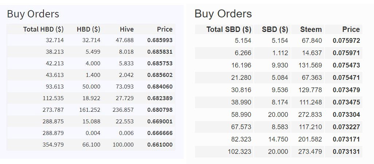Select the order with price 0.075473
374x164 pixels.
pyautogui.click(x=278, y=65)
